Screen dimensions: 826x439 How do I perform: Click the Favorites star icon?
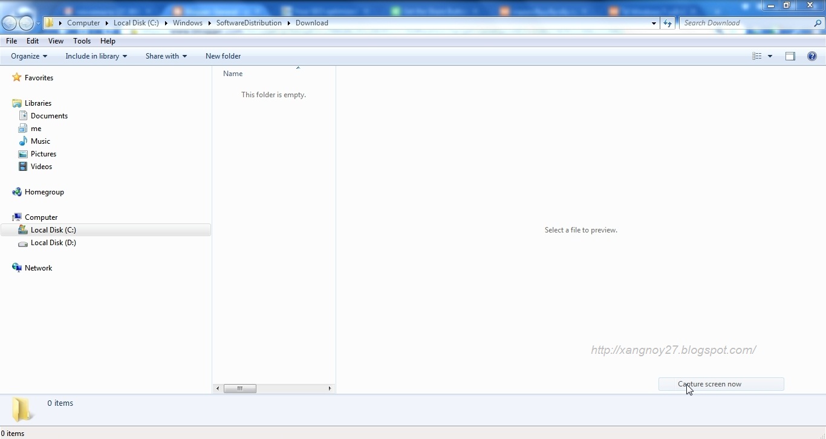coord(17,77)
